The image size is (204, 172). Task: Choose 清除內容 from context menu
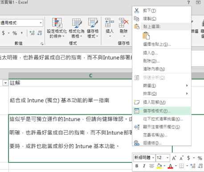click(162, 69)
